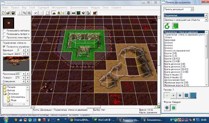
Task: Open the Sound Editor speaker icon
Action: tap(63, 13)
